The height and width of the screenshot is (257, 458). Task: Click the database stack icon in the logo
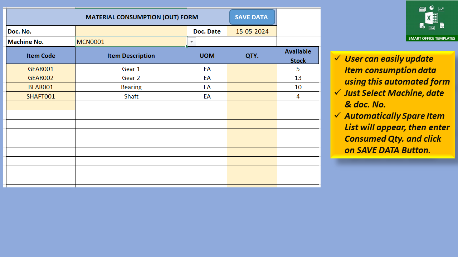[x=422, y=26]
